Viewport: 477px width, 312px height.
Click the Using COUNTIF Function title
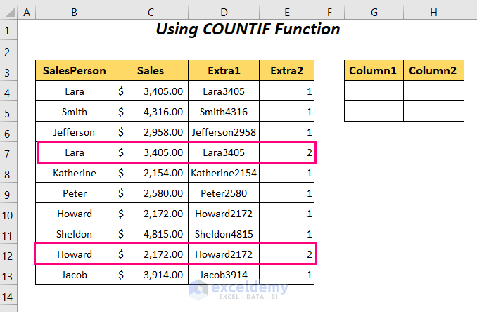tap(248, 30)
